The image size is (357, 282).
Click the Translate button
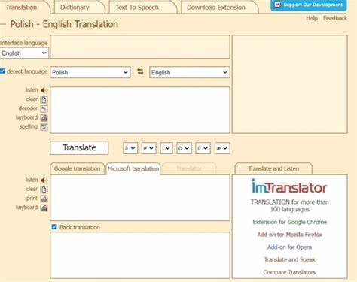[79, 147]
